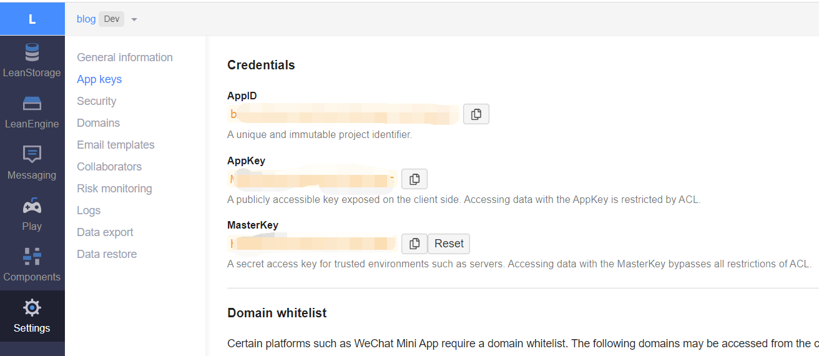Viewport: 819px width, 356px height.
Task: Copy the MasterKey value
Action: point(414,244)
